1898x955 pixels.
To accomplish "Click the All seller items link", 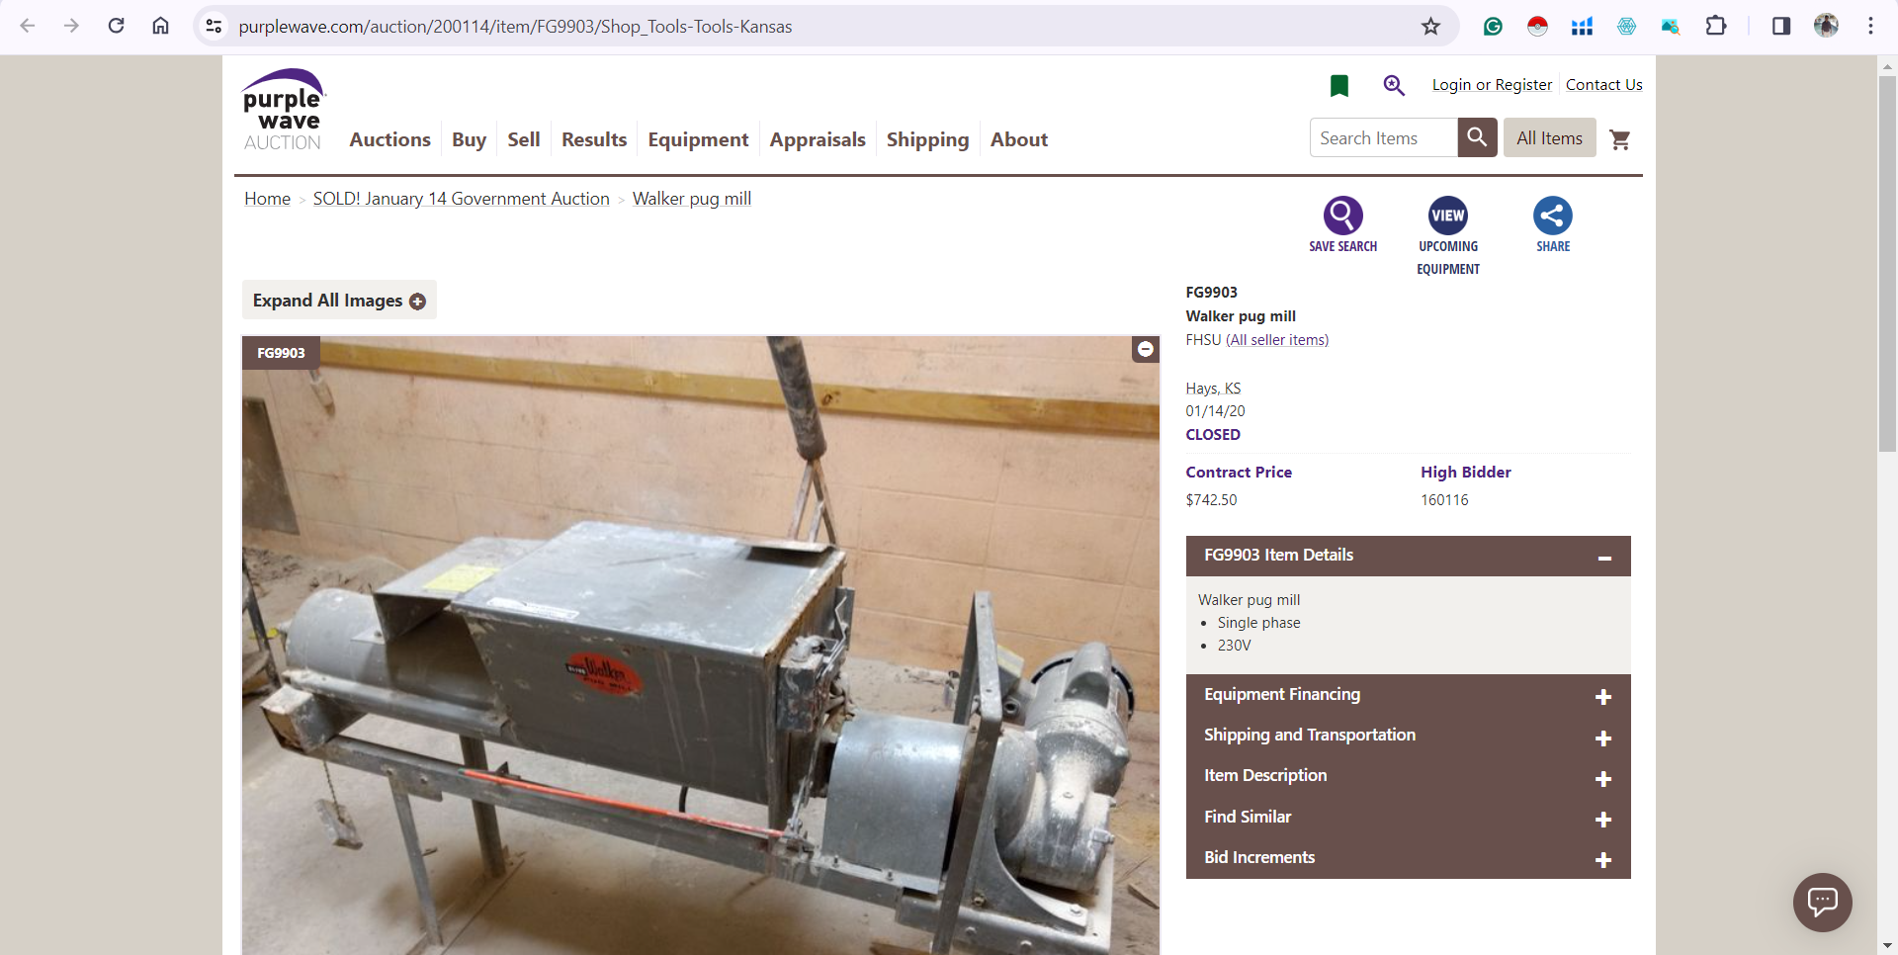I will point(1277,340).
